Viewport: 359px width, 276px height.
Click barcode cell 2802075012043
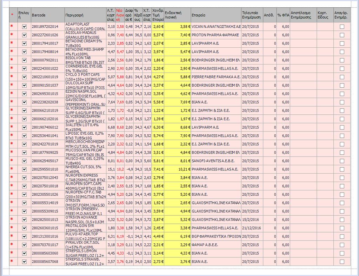[x=48, y=178]
